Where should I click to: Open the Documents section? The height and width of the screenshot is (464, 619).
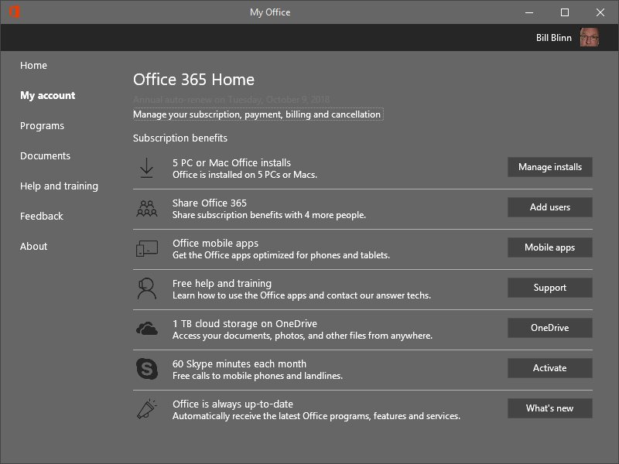pos(46,156)
